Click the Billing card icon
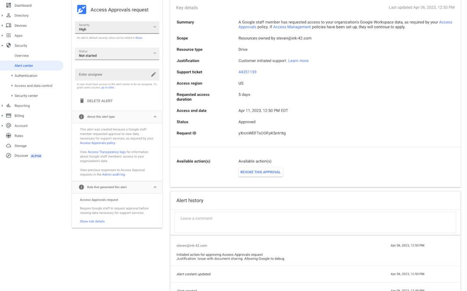Viewport: 467px width, 291px height. [8, 116]
